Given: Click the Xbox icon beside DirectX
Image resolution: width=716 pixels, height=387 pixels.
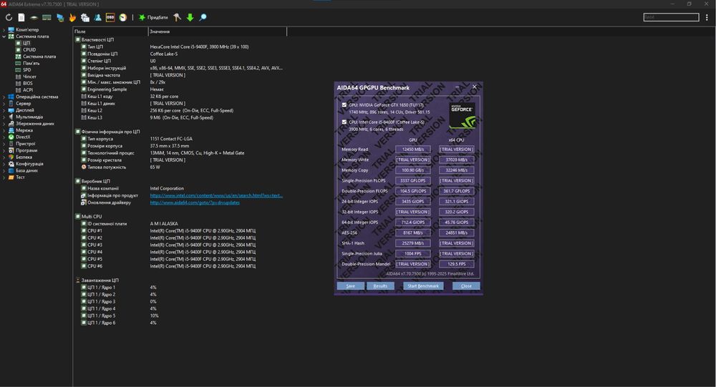Looking at the screenshot, I should (11, 137).
